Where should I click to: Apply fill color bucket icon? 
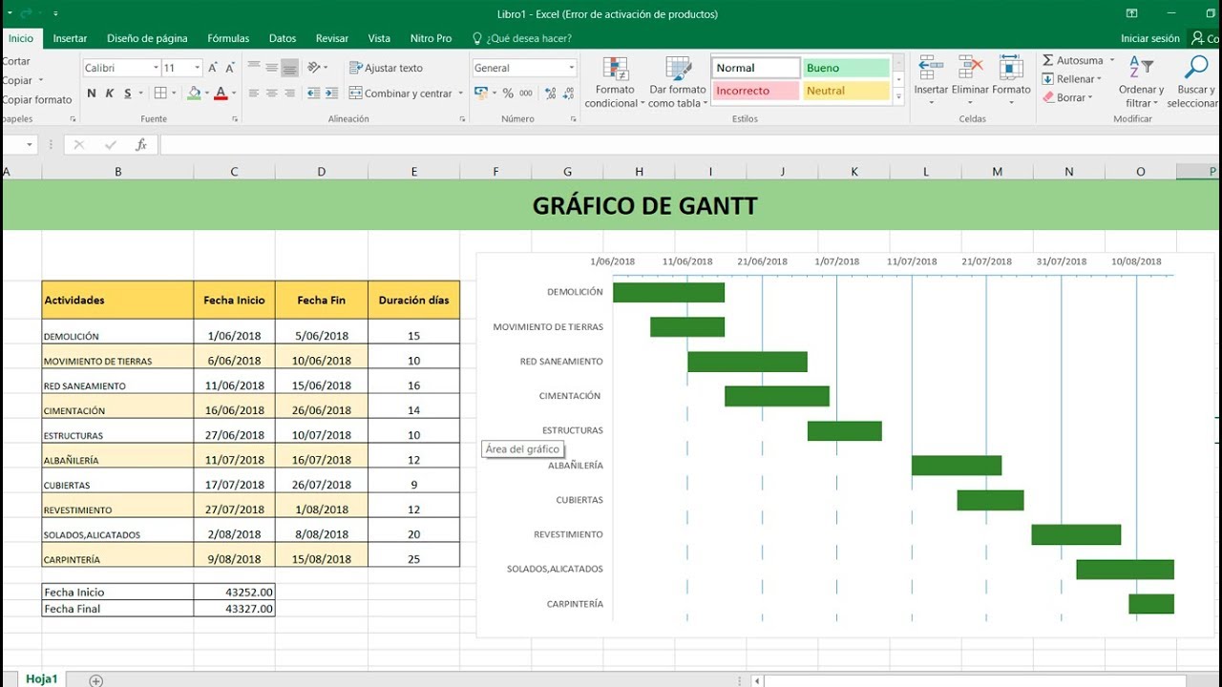194,94
